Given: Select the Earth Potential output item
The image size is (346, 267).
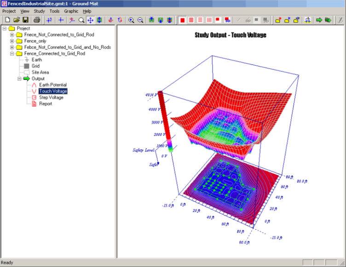Looking at the screenshot, I should (x=52, y=85).
